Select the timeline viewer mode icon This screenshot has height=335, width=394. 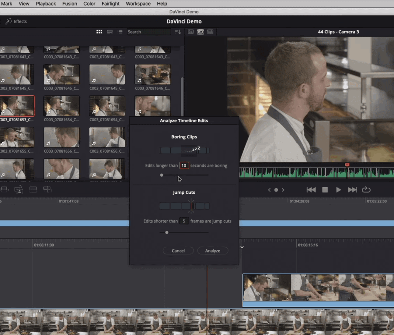tap(210, 32)
